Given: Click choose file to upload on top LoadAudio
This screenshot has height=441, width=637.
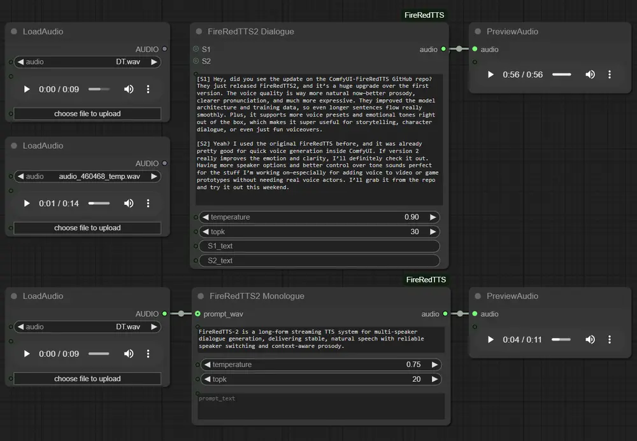Looking at the screenshot, I should (87, 113).
